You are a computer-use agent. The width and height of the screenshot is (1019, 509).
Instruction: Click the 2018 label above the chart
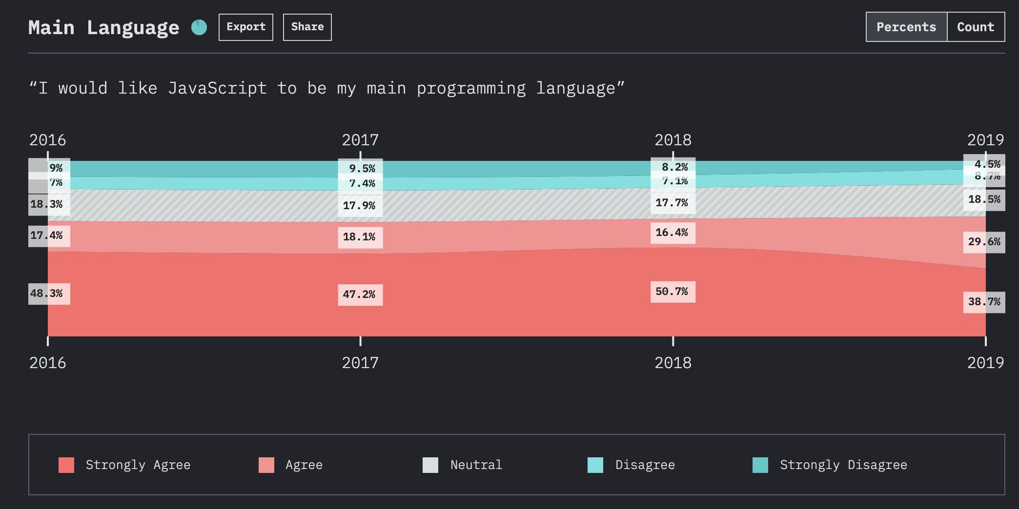[x=673, y=140]
